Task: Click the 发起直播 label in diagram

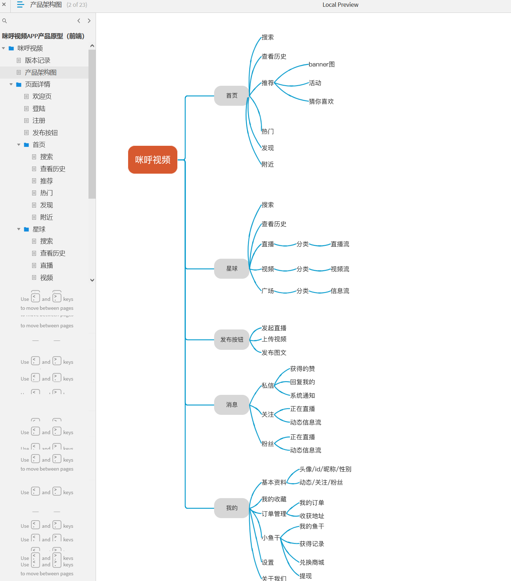Action: click(x=274, y=328)
